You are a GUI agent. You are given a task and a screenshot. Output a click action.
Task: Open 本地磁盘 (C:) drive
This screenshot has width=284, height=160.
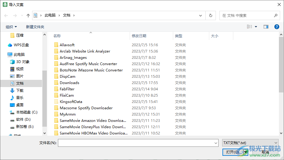click(x=24, y=112)
